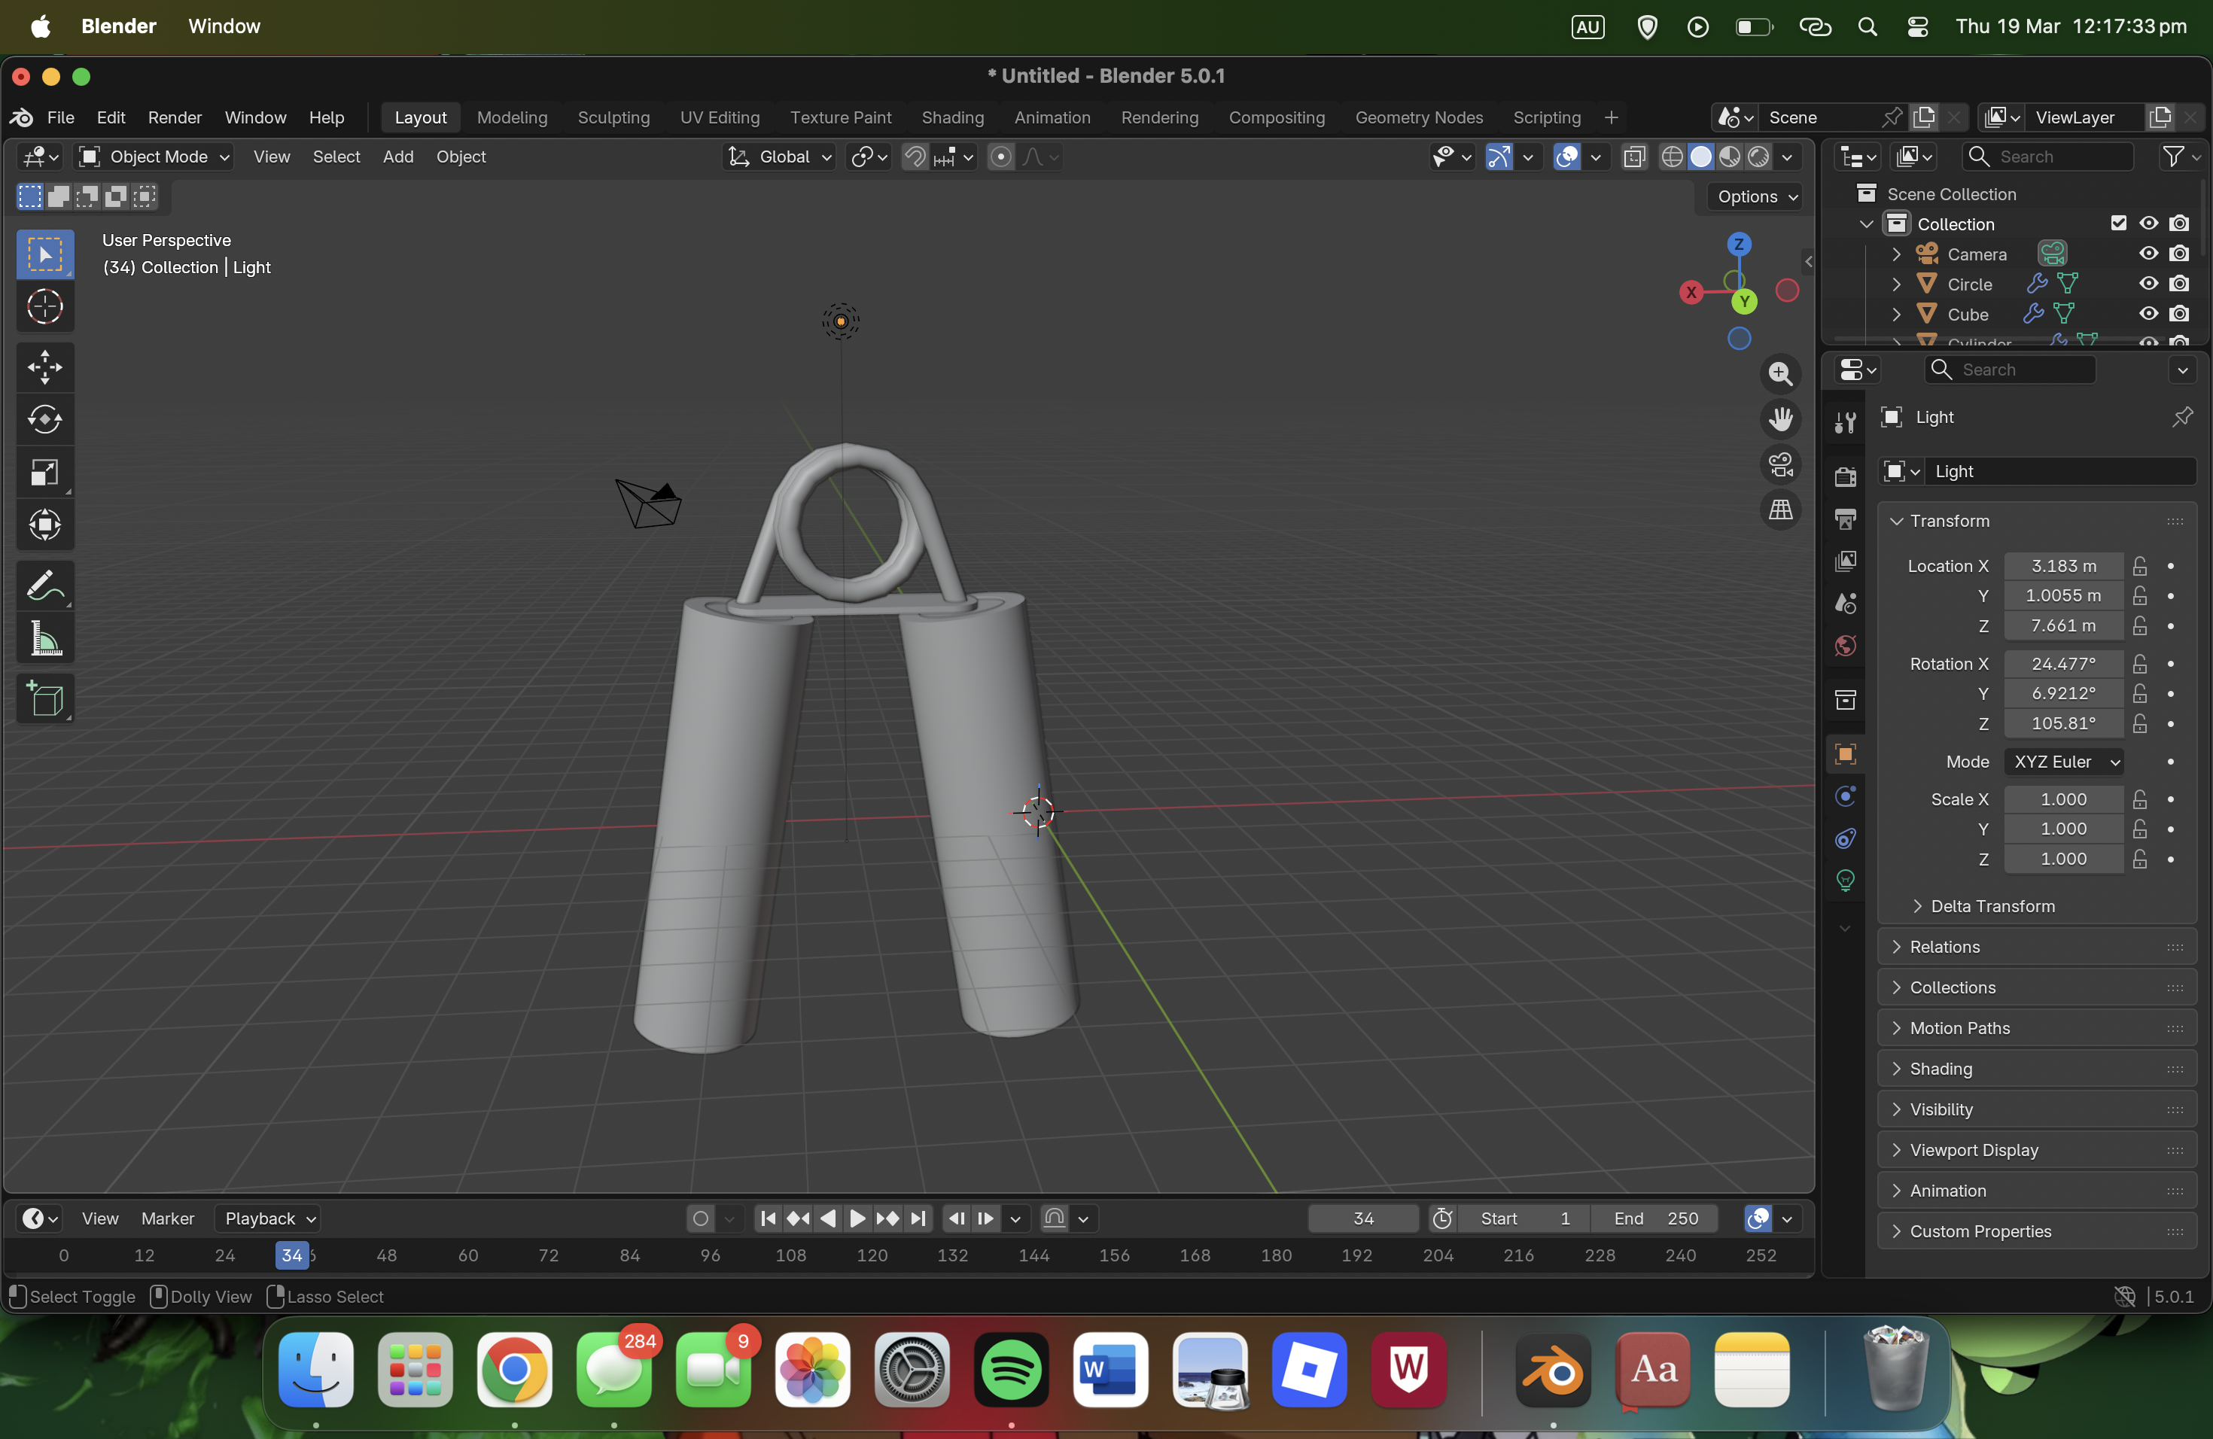The height and width of the screenshot is (1439, 2213).
Task: Click the Location X value field
Action: click(x=2062, y=565)
